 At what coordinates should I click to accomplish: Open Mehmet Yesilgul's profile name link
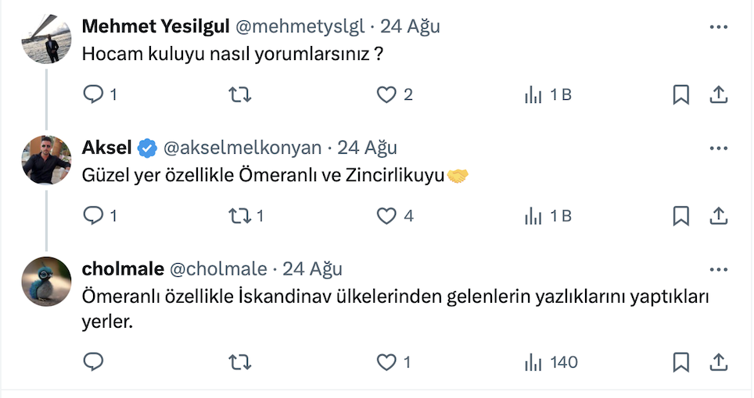(x=156, y=27)
